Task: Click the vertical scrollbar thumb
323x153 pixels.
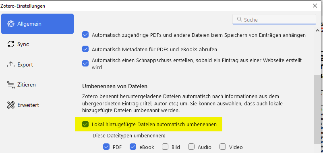Action: pos(317,109)
